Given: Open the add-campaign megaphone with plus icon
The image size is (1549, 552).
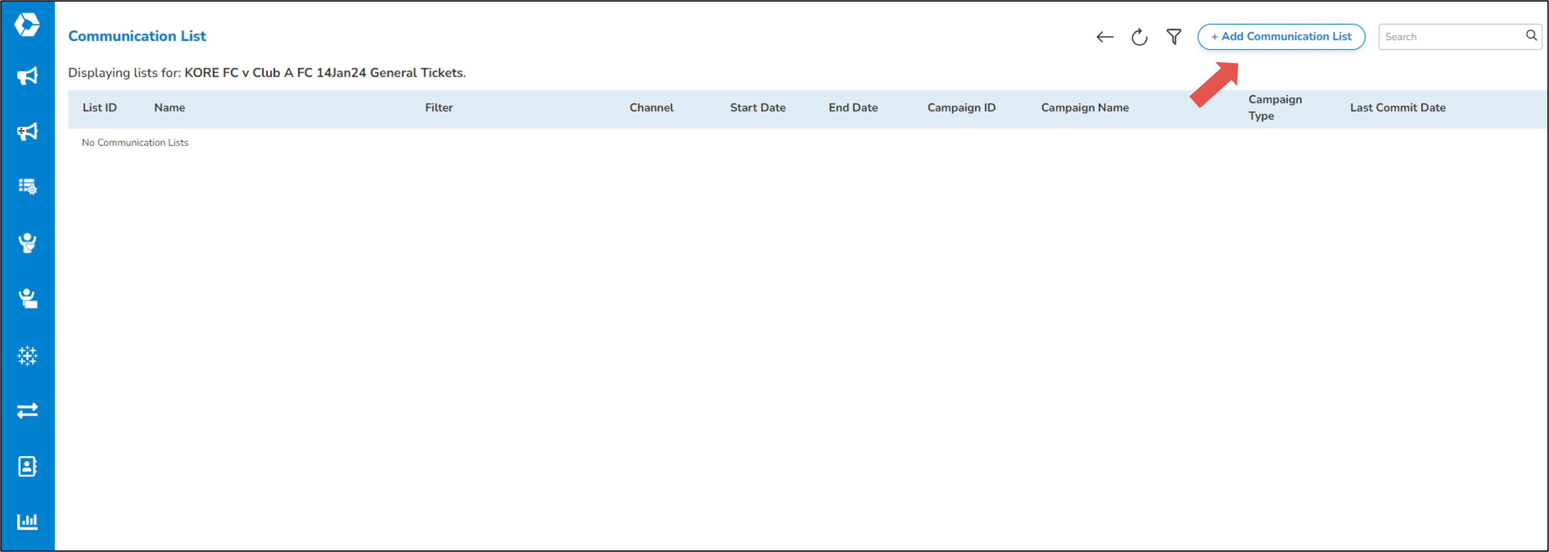Looking at the screenshot, I should click(x=27, y=132).
